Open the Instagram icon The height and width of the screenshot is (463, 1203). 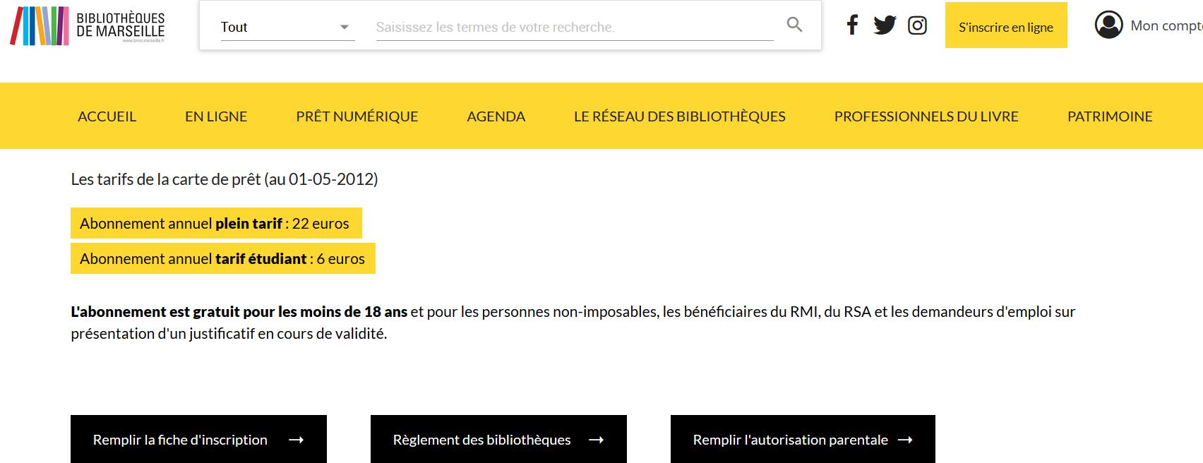[x=917, y=25]
